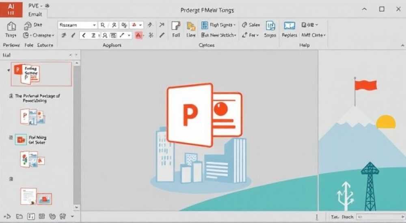Click 'The Prrfarial Package of' slide title

tap(37, 96)
